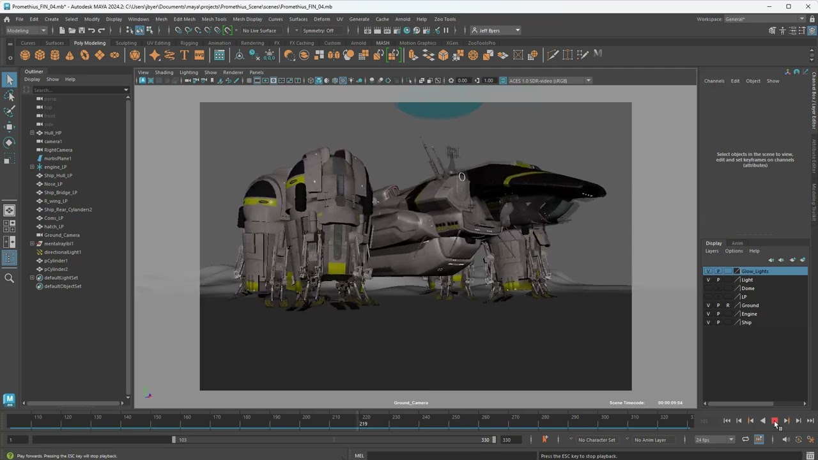818x460 pixels.
Task: Click frame 280 on the time slider
Action: (x=545, y=419)
